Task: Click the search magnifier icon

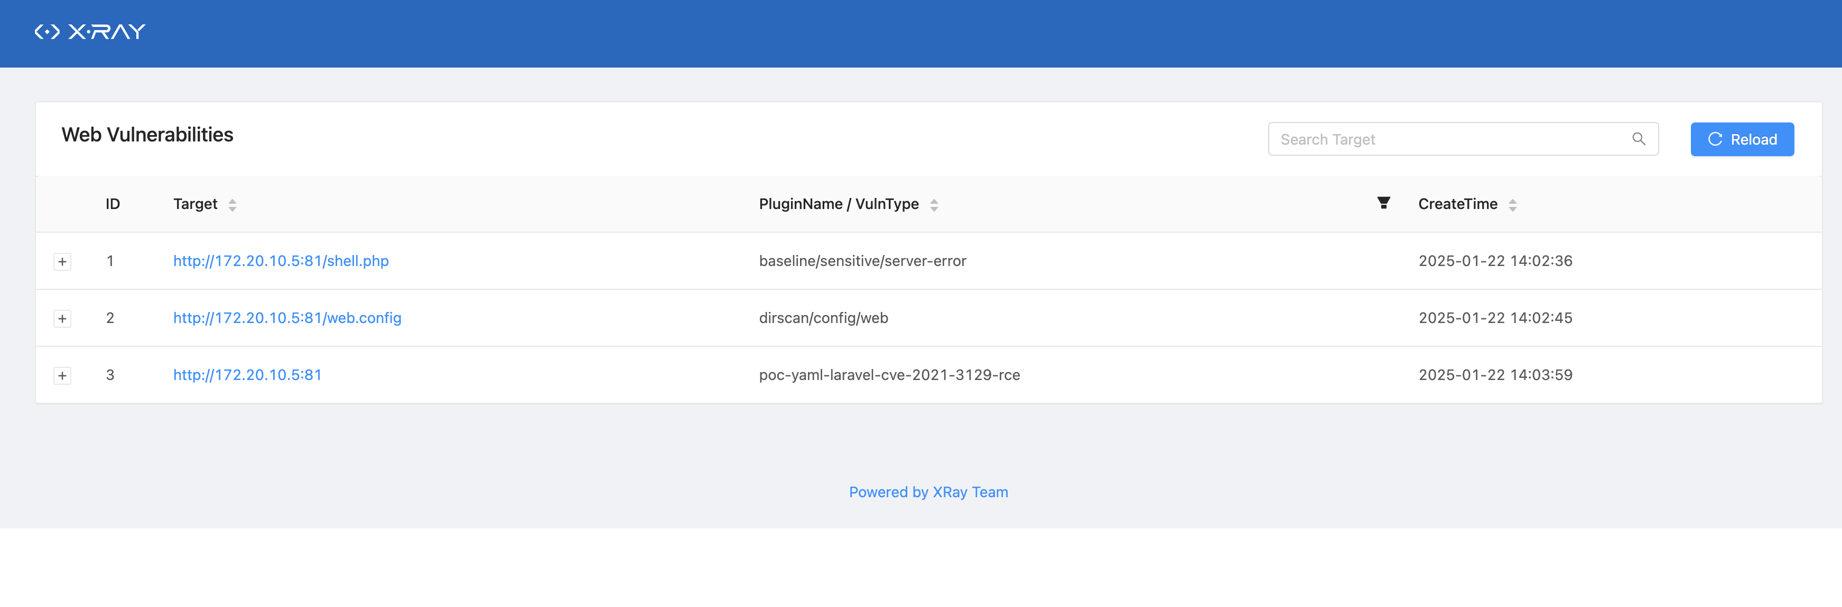Action: [x=1638, y=138]
